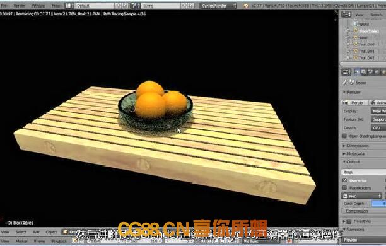Screen dimensions: 386x246
Task: Toggle the Overwrite checkbox
Action: (345, 180)
